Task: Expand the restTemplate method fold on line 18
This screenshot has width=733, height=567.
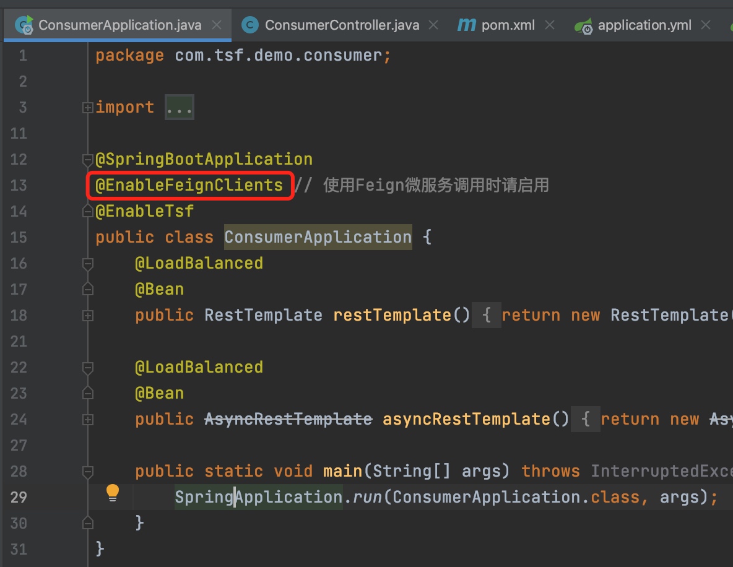Action: (88, 316)
